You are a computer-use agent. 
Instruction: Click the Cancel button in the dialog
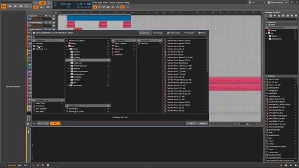click(x=202, y=123)
